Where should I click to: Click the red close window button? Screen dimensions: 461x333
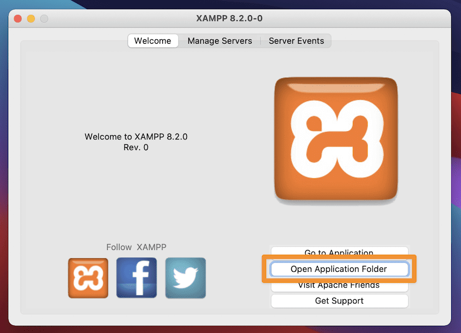[18, 18]
